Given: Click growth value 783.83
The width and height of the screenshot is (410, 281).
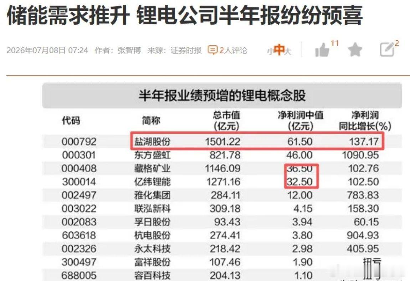Looking at the screenshot, I should click(x=363, y=195).
